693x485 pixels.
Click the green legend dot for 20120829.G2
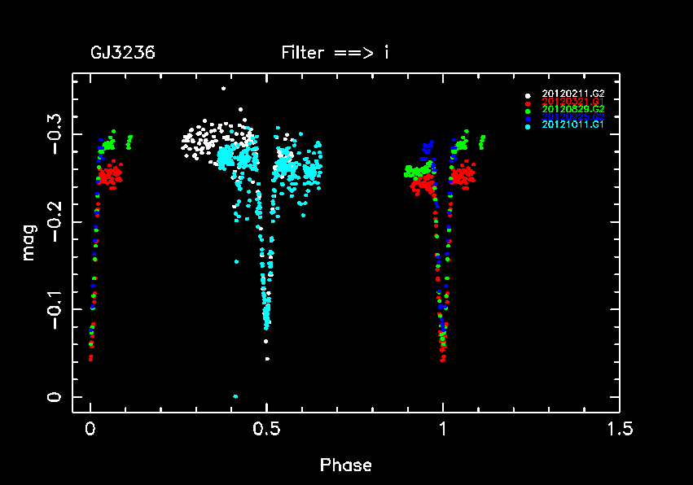tap(529, 110)
